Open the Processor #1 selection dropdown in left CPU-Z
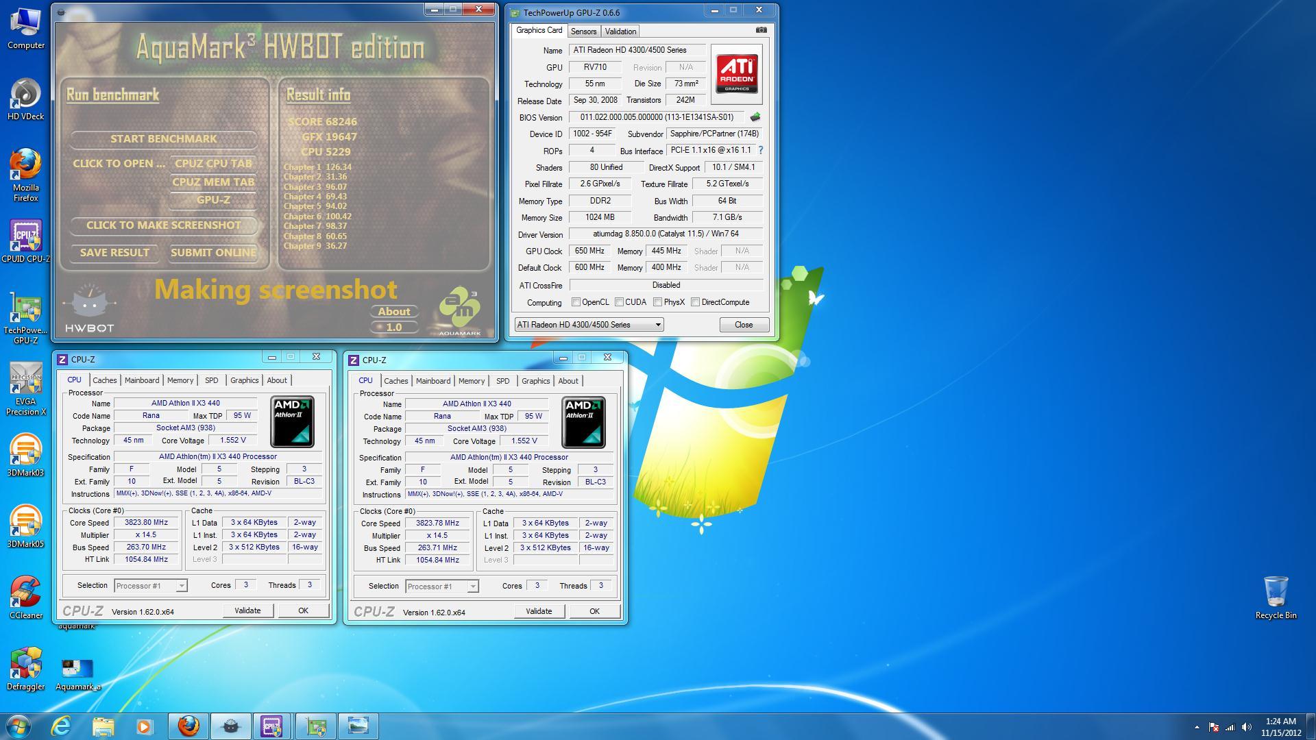Screen dimensions: 1316x740 point(150,586)
